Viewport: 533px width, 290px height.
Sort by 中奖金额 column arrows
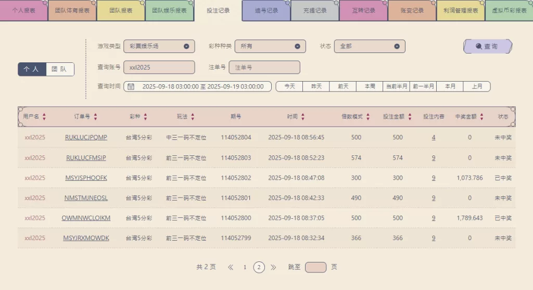pos(482,117)
